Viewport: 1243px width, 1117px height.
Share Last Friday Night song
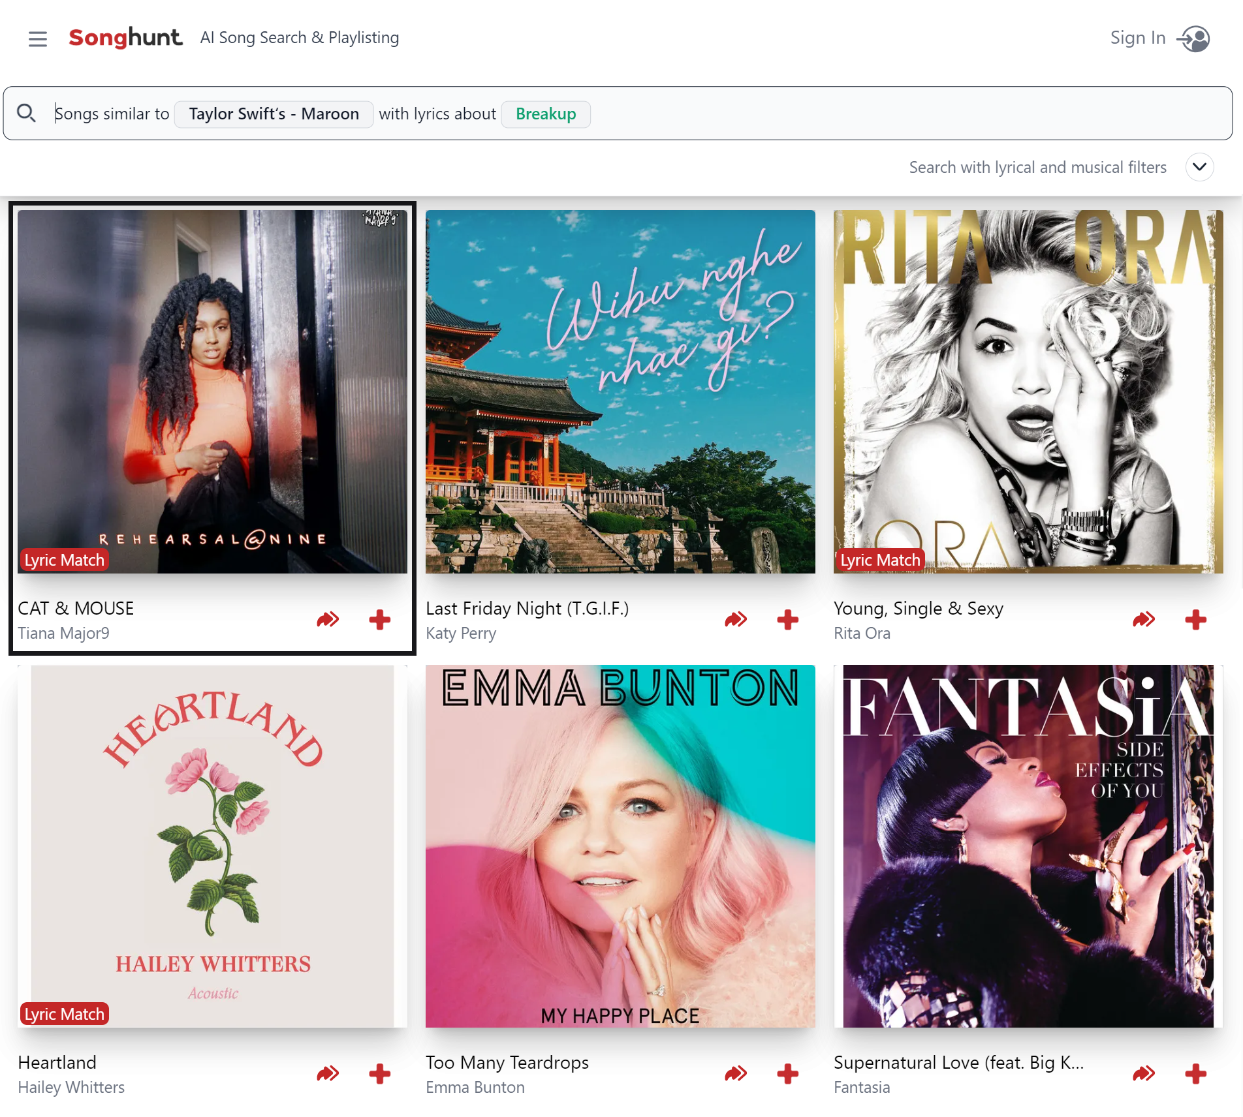(x=736, y=619)
